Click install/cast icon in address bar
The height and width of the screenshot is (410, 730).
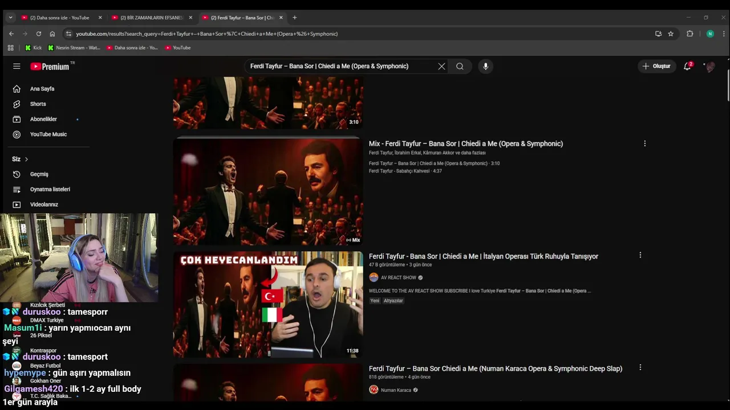658,34
